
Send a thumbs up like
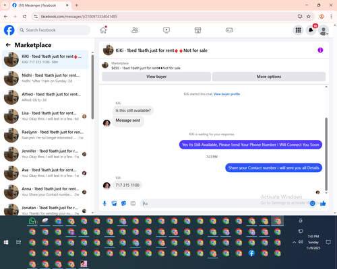point(323,203)
